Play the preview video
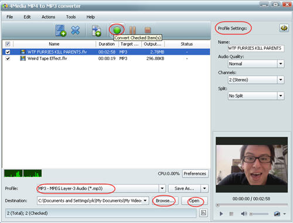This screenshot has width=293, height=223. (222, 214)
